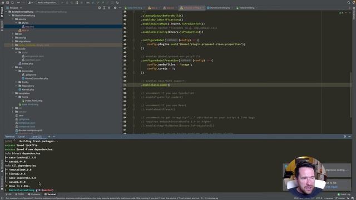
Task: Collapse the styles folder
Action: pos(16,23)
